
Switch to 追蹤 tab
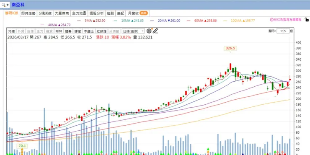110,13
